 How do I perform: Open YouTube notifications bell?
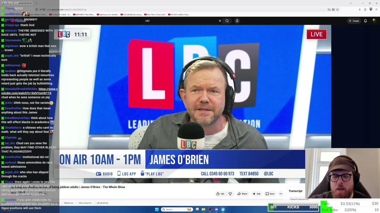(365, 21)
